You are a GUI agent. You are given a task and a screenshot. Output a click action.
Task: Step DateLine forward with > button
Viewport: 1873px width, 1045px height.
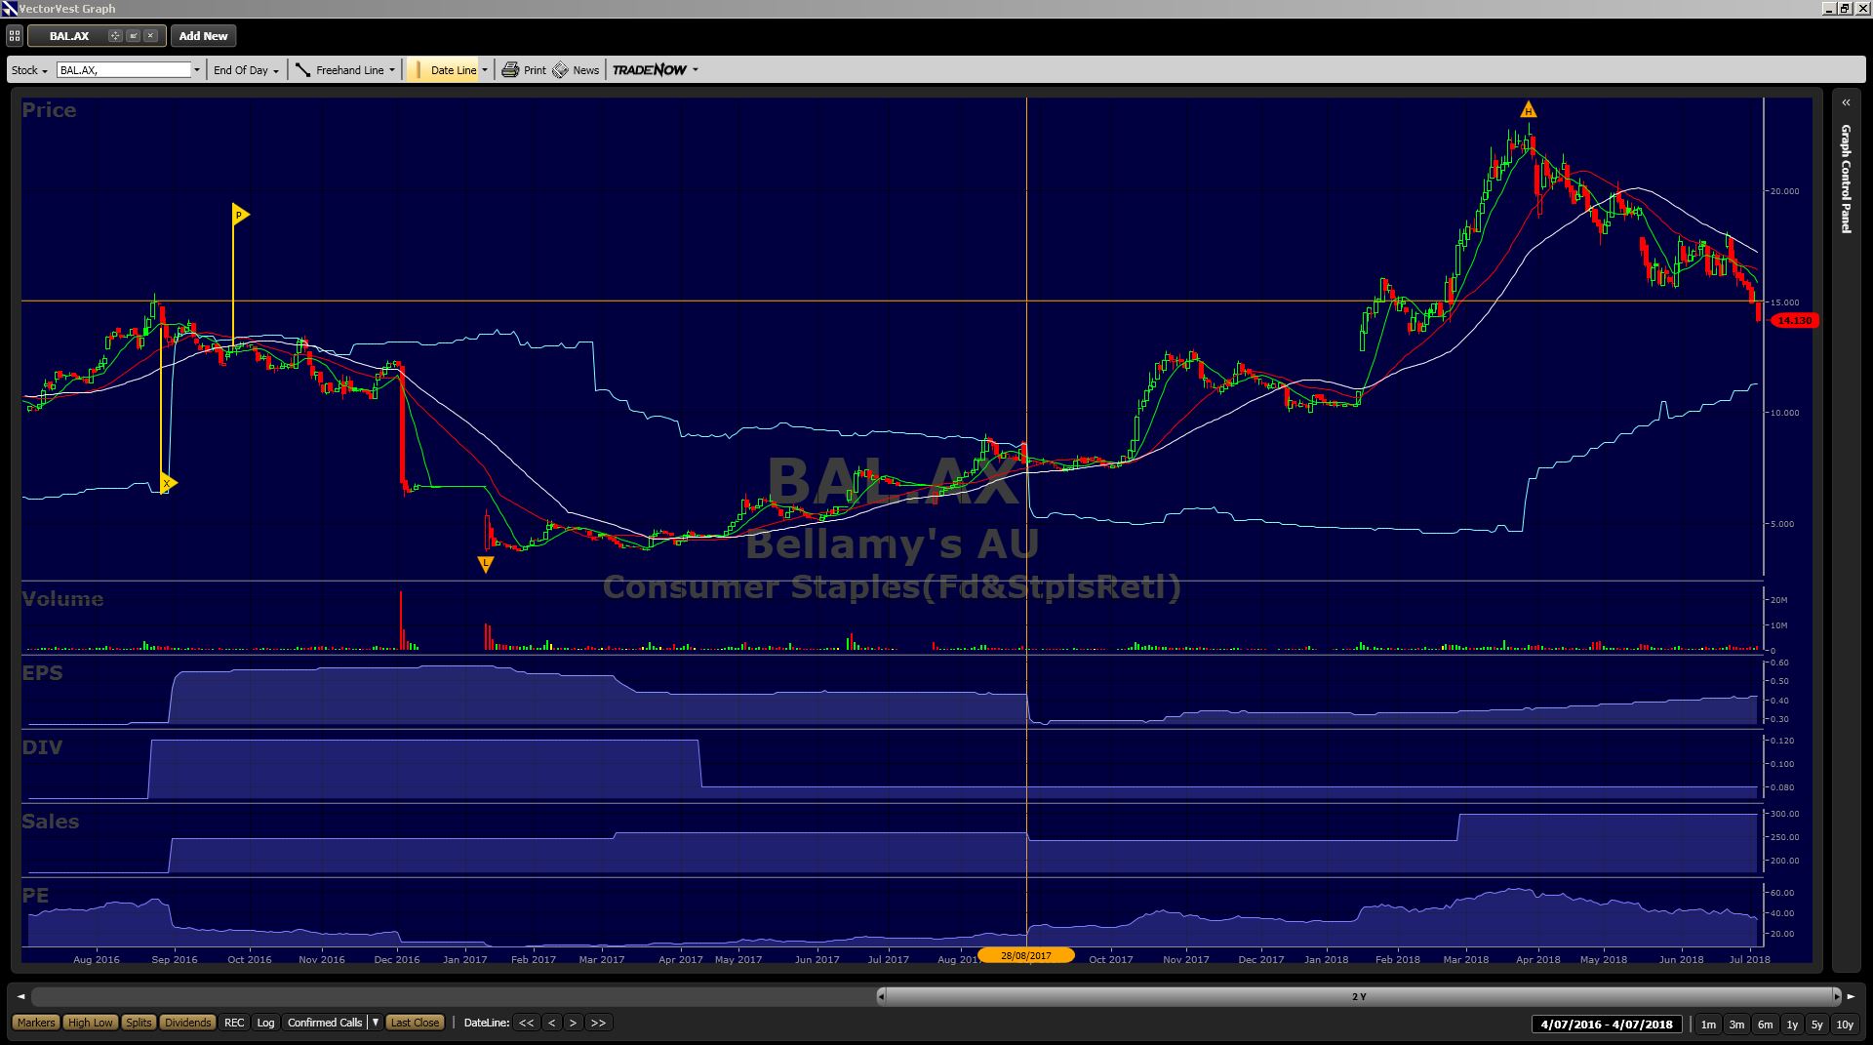(x=574, y=1023)
